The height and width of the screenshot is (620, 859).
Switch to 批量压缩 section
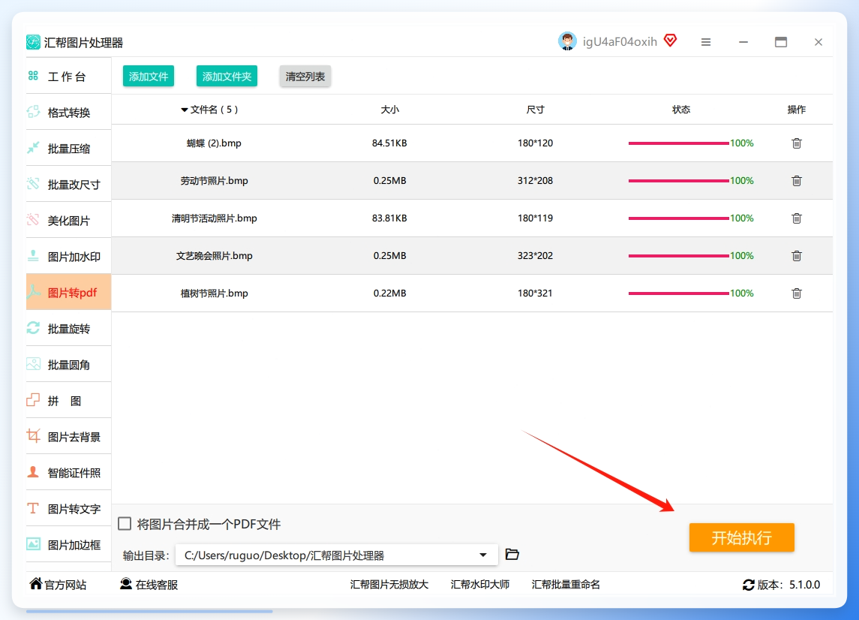tap(69, 149)
